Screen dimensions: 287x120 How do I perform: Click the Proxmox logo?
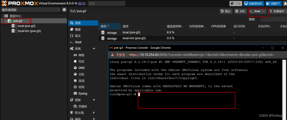pyautogui.click(x=20, y=3)
